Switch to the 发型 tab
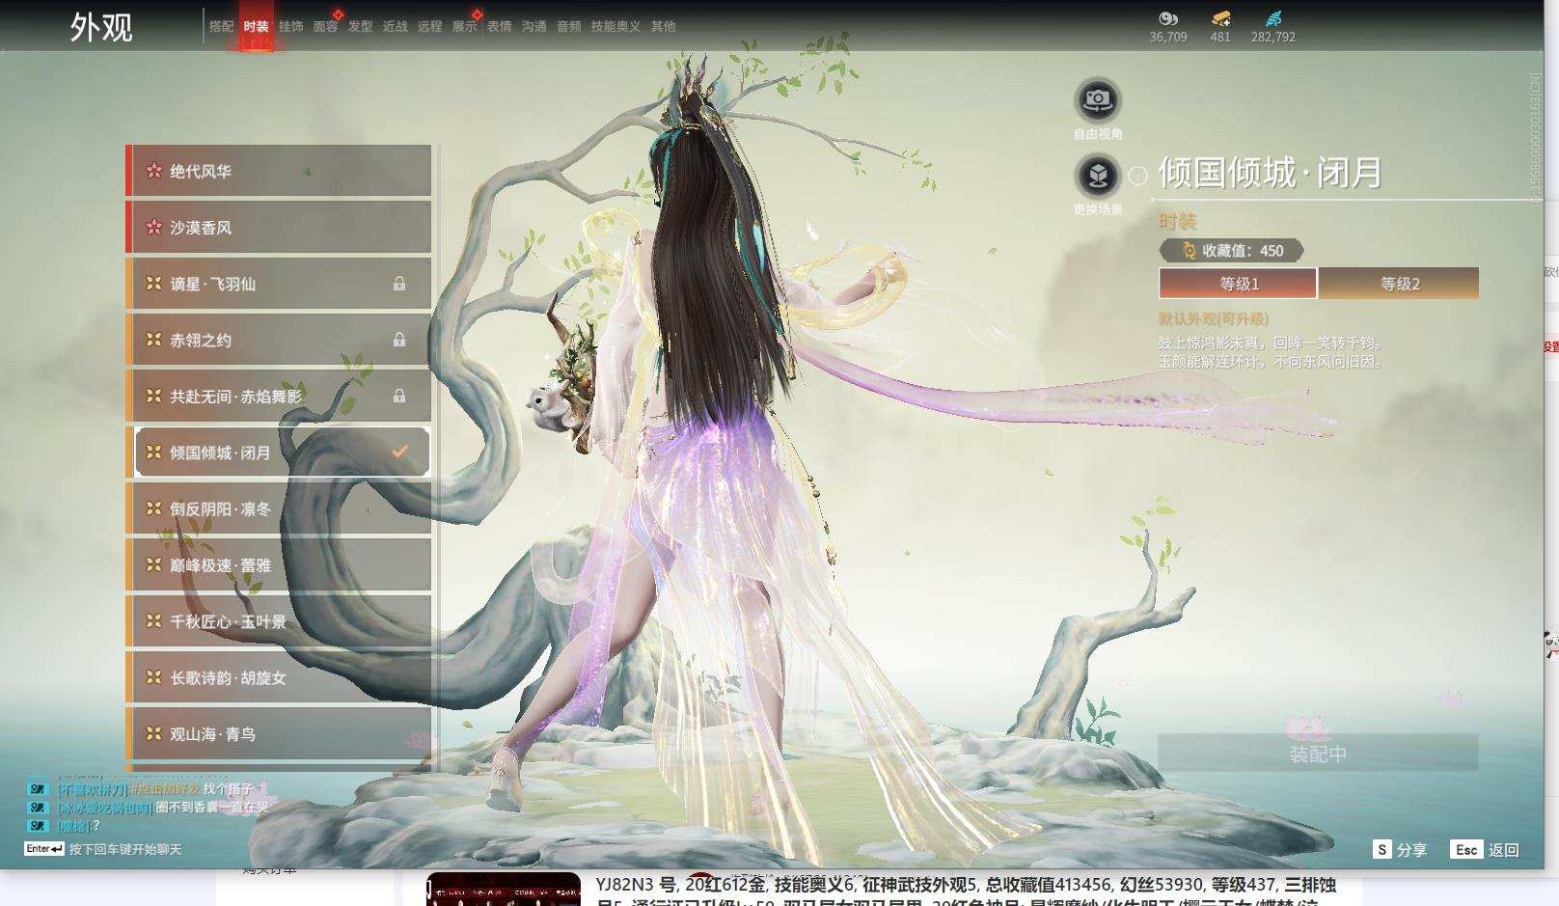Screen dimensions: 1559x906 [x=361, y=26]
